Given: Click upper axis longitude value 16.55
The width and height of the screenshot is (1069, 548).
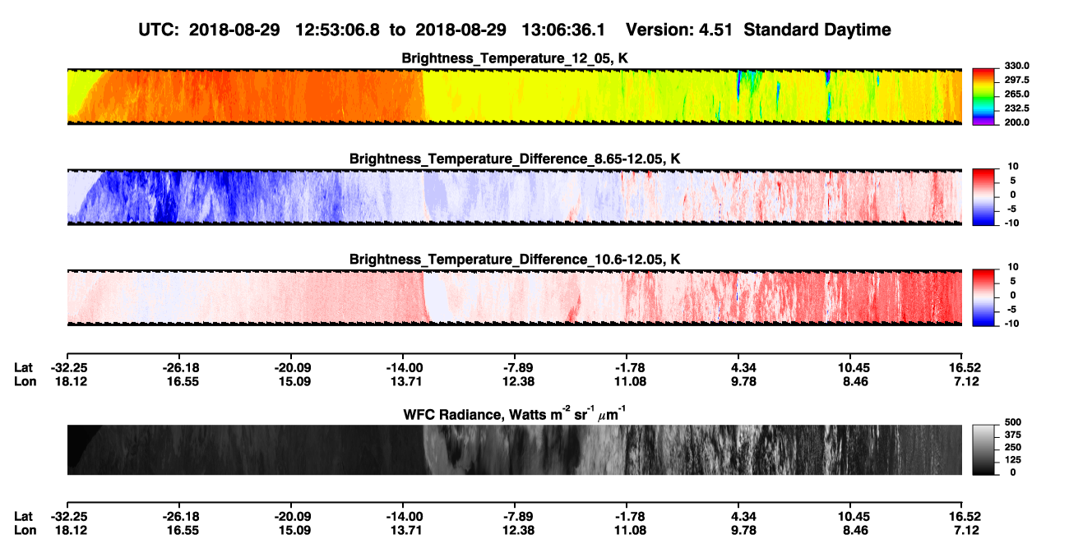Looking at the screenshot, I should (x=178, y=381).
